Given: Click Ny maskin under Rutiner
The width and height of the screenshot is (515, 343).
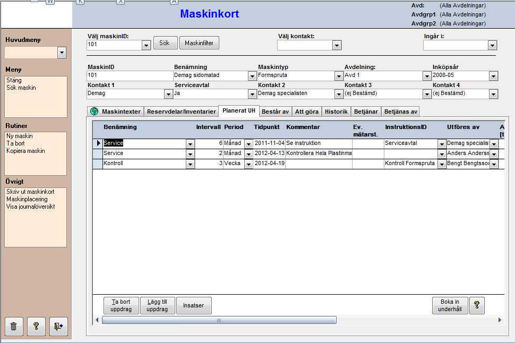Looking at the screenshot, I should pyautogui.click(x=19, y=136).
